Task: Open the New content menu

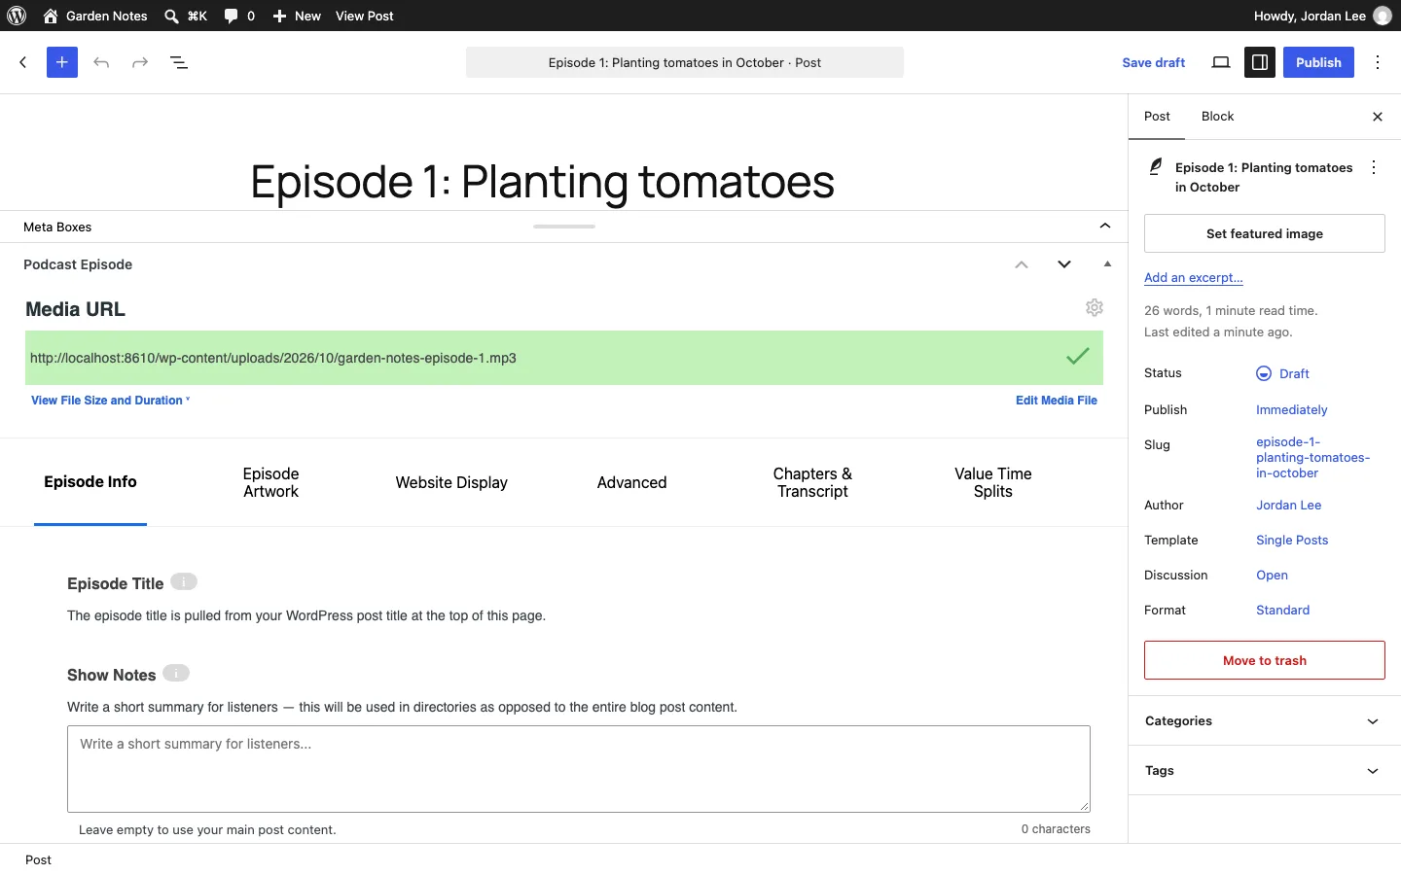Action: (x=297, y=16)
